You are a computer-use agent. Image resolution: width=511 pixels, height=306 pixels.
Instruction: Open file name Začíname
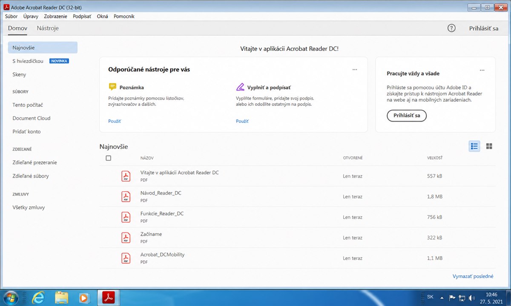click(x=151, y=234)
